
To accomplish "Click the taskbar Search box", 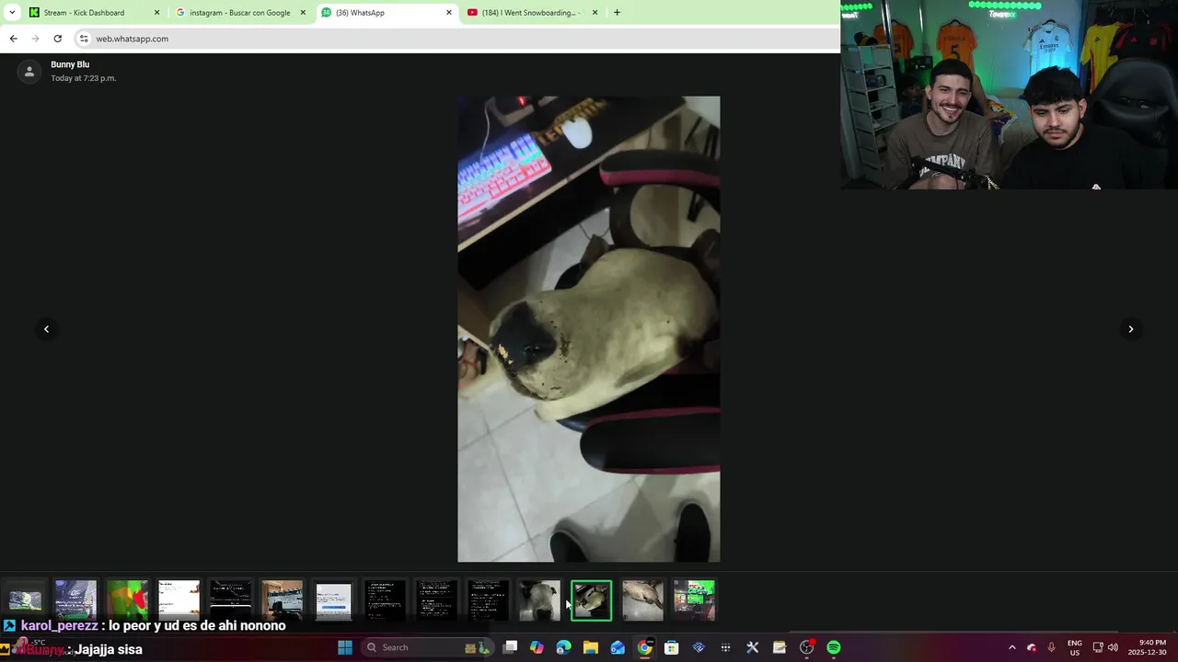I will tap(428, 647).
